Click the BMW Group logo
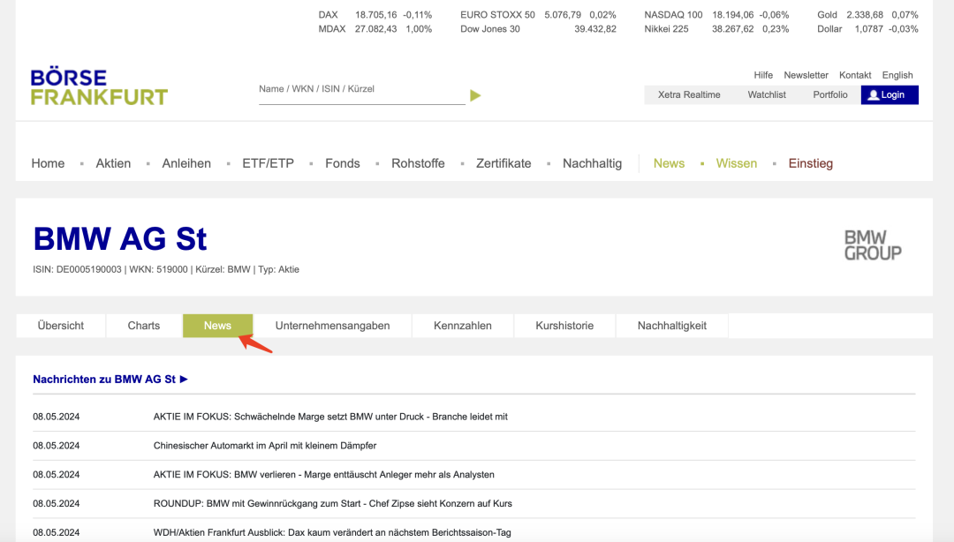The width and height of the screenshot is (954, 542). [872, 245]
